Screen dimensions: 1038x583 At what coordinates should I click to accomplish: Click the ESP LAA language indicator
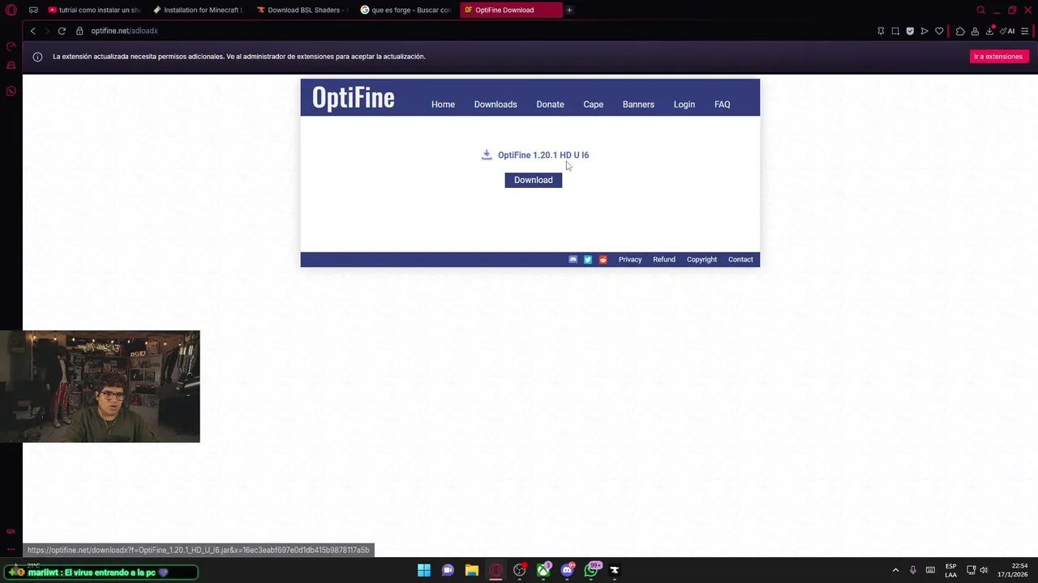(950, 570)
